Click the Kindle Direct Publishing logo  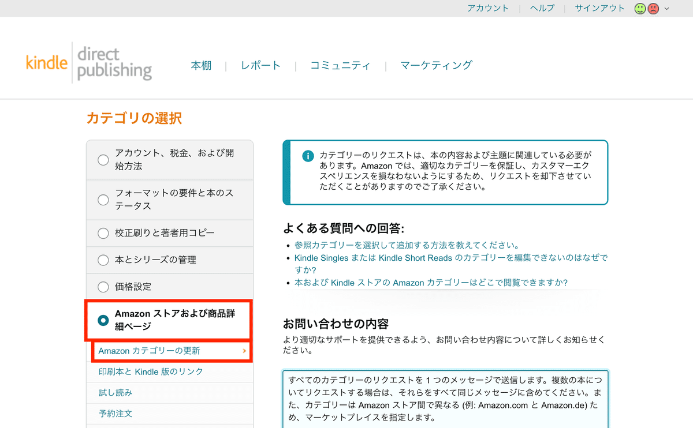click(89, 63)
